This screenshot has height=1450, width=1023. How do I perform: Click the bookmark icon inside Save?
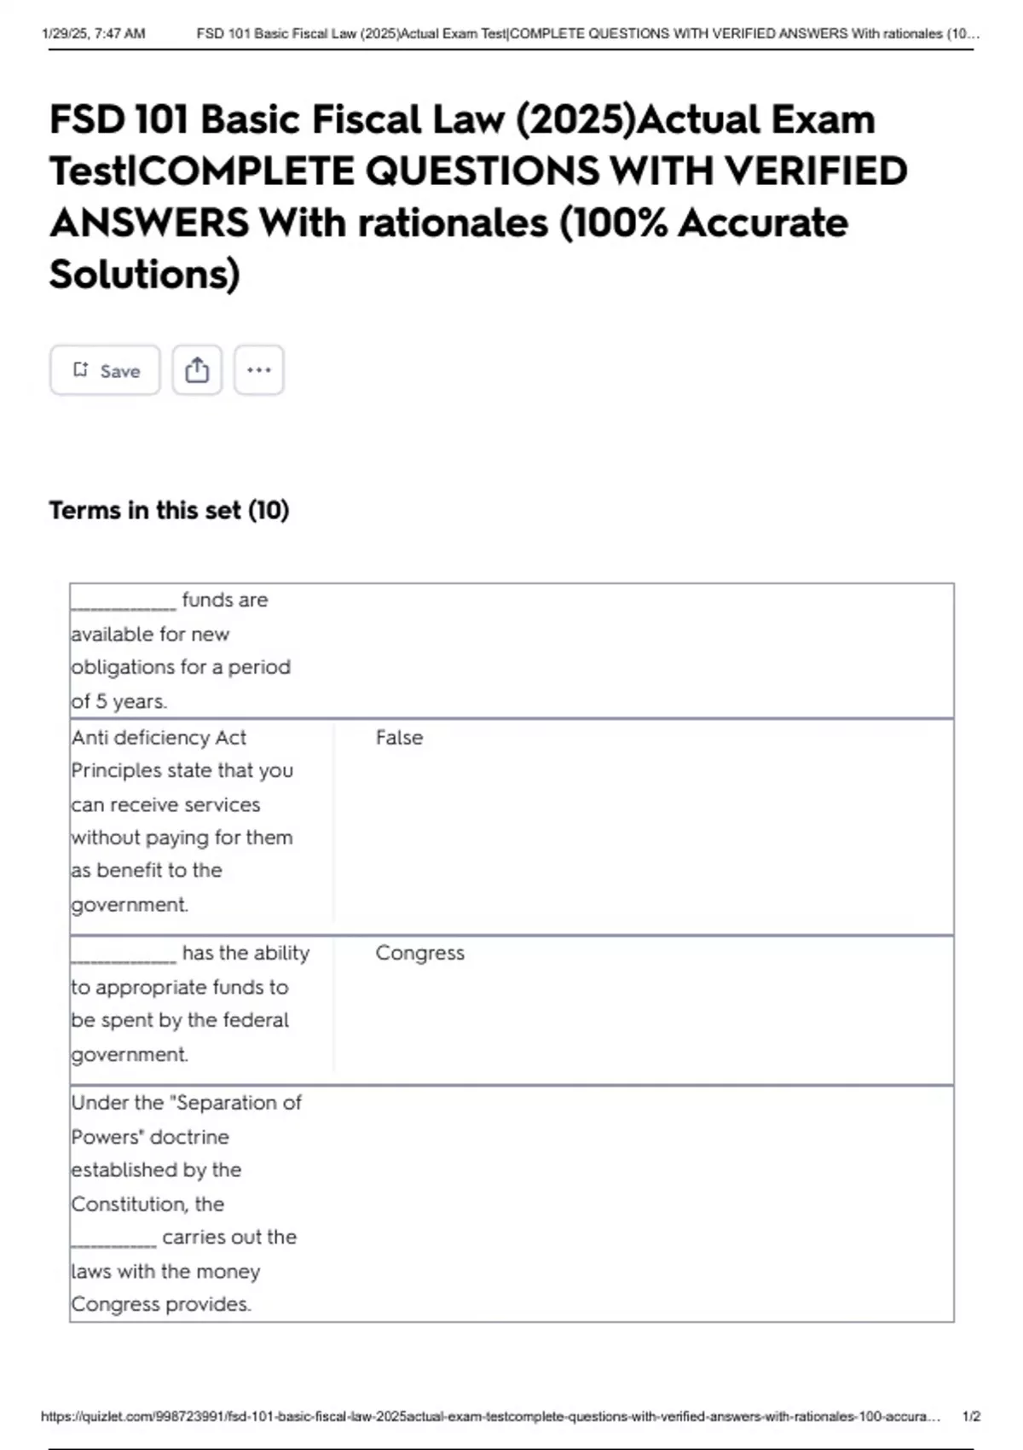(x=80, y=369)
